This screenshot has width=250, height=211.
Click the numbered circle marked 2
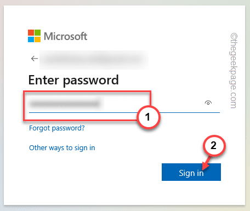coord(214,146)
